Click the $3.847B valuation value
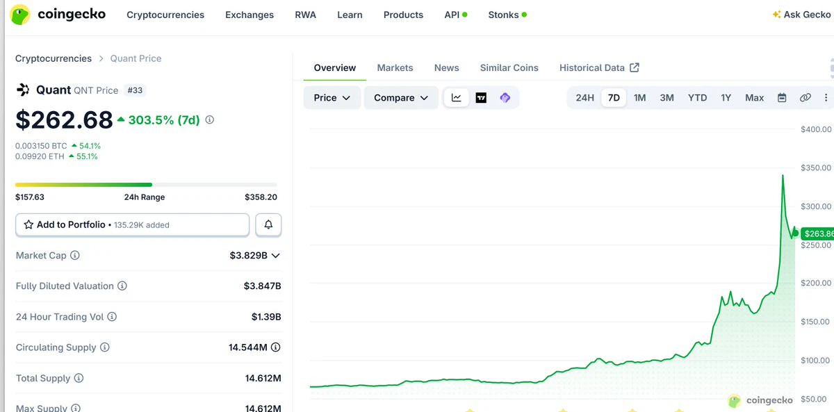 pyautogui.click(x=262, y=286)
